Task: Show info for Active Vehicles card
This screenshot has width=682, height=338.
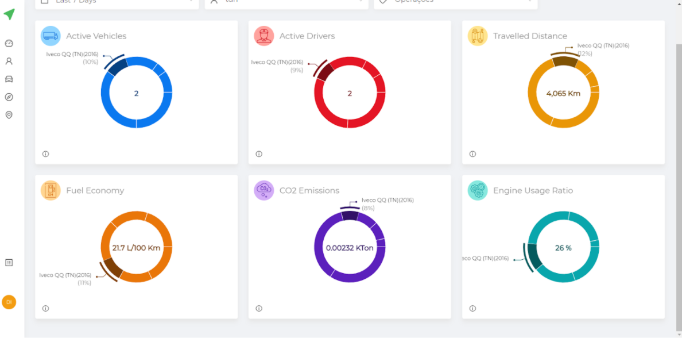Action: click(45, 154)
